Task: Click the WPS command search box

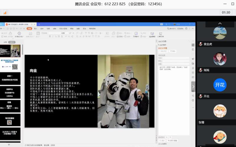Action: pos(175,29)
